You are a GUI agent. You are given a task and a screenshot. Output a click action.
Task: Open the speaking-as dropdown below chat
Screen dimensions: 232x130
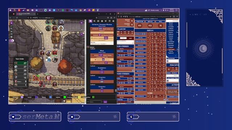96,102
